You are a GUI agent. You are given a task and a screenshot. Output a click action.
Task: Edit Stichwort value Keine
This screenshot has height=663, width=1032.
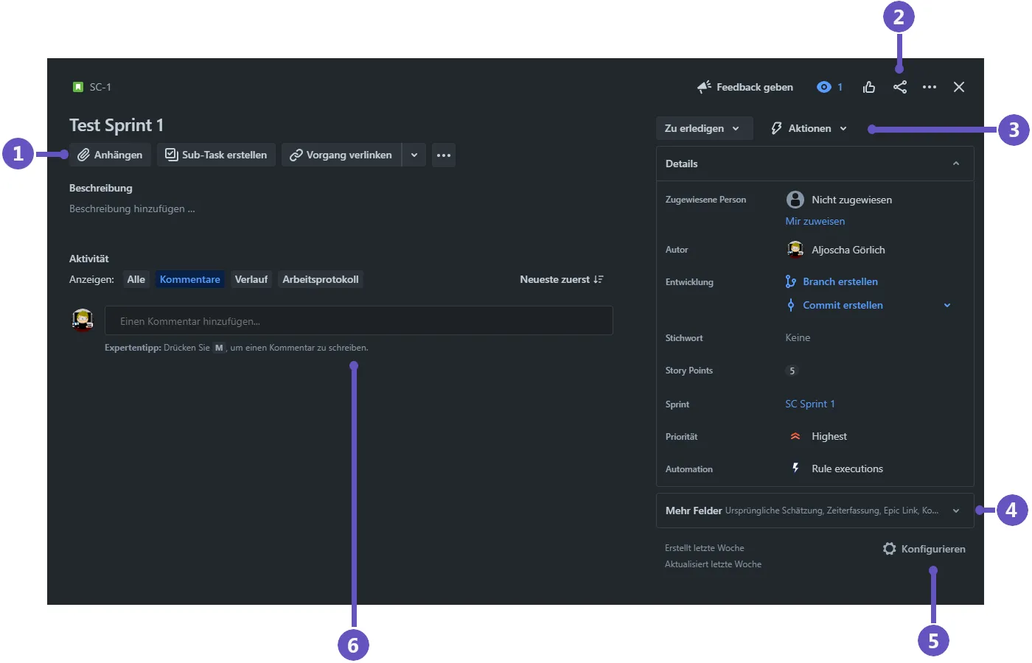coord(798,337)
